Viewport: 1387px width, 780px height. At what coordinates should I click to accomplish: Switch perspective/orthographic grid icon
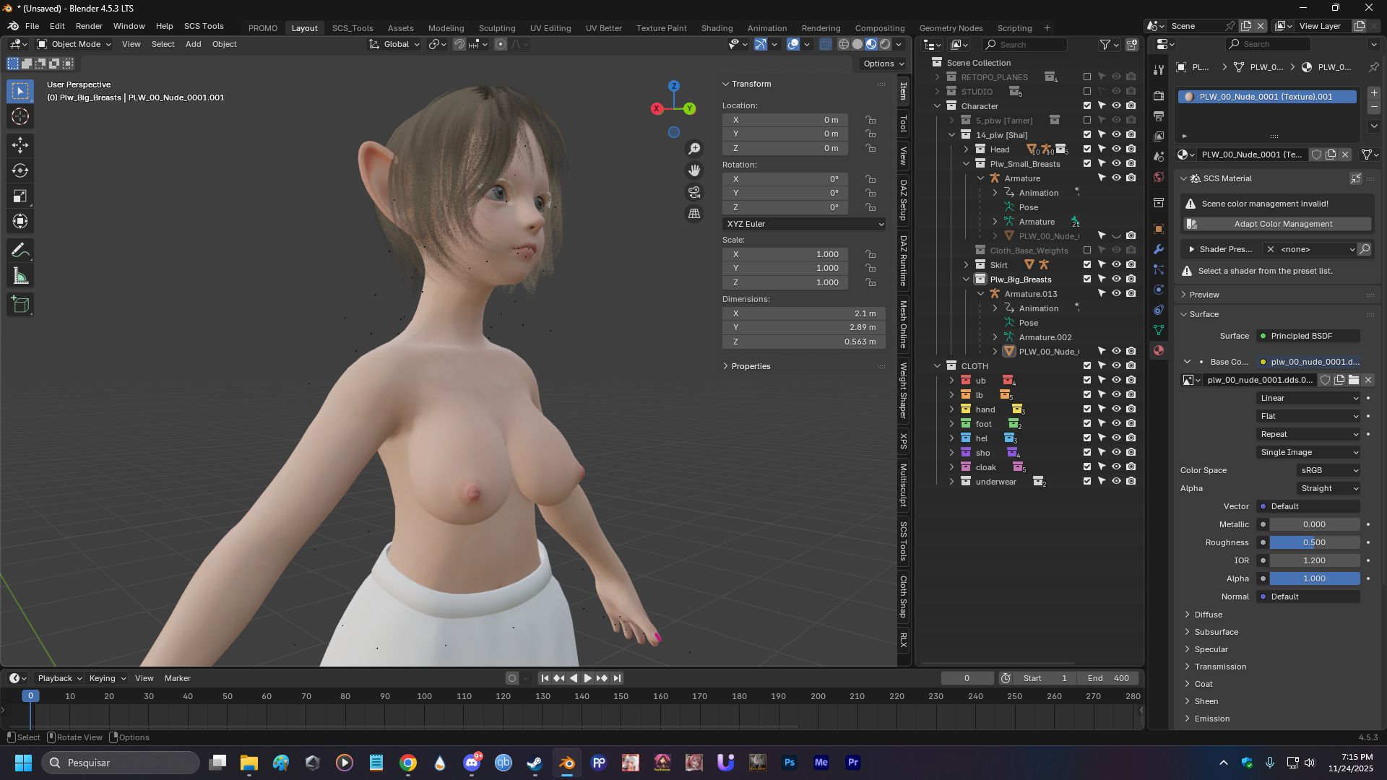694,214
